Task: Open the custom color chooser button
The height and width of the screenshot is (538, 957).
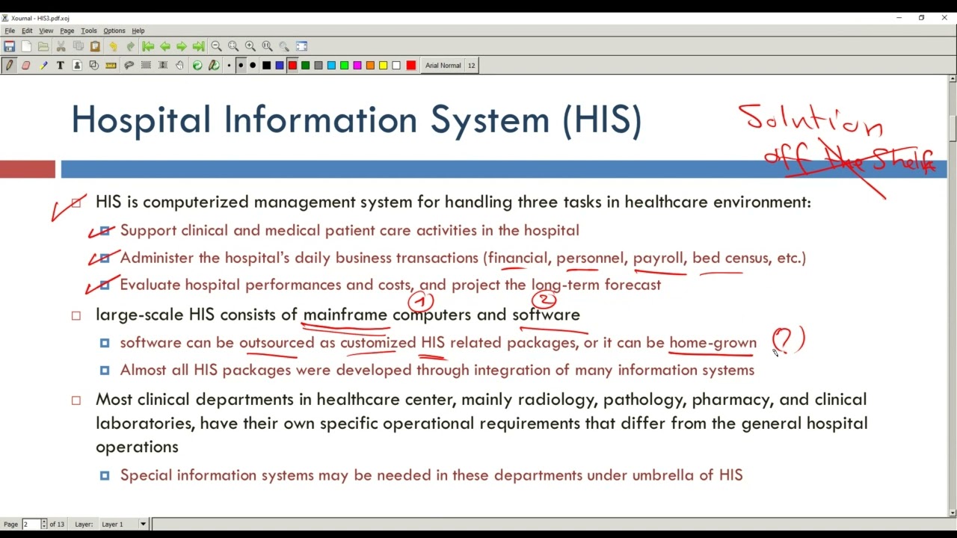Action: [x=410, y=66]
